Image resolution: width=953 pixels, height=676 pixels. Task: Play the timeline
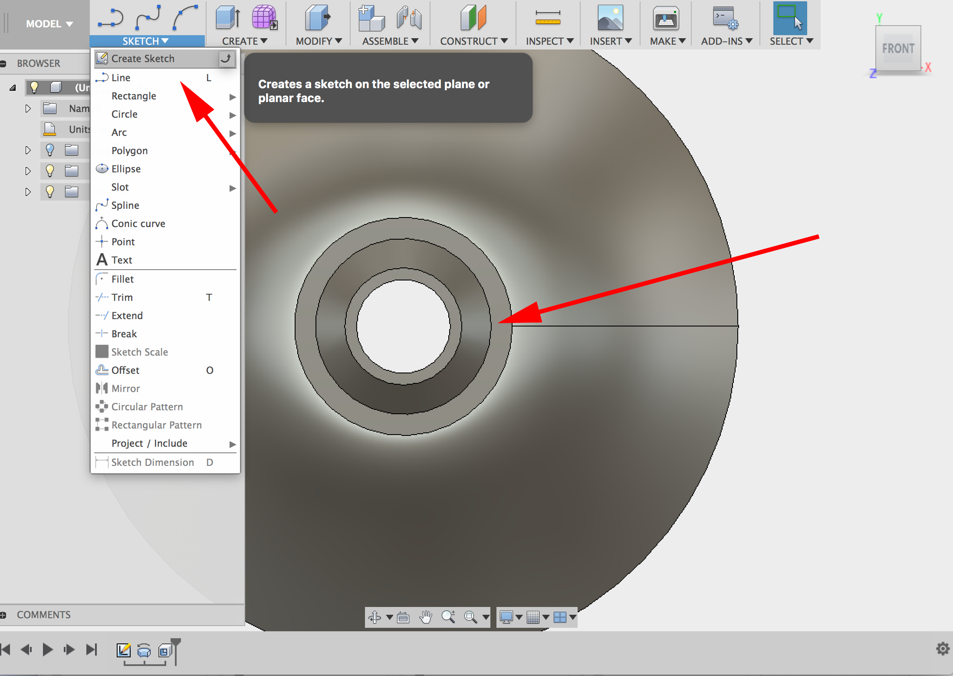coord(48,650)
